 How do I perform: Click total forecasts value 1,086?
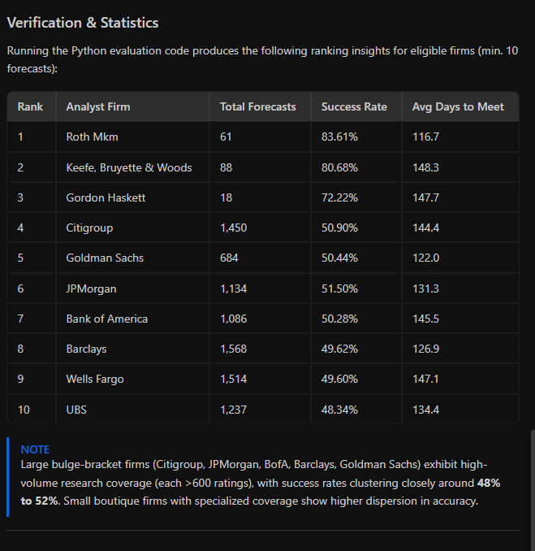pos(234,319)
